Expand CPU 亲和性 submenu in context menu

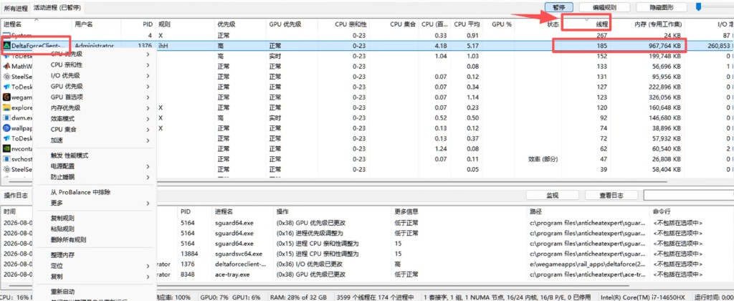point(94,64)
